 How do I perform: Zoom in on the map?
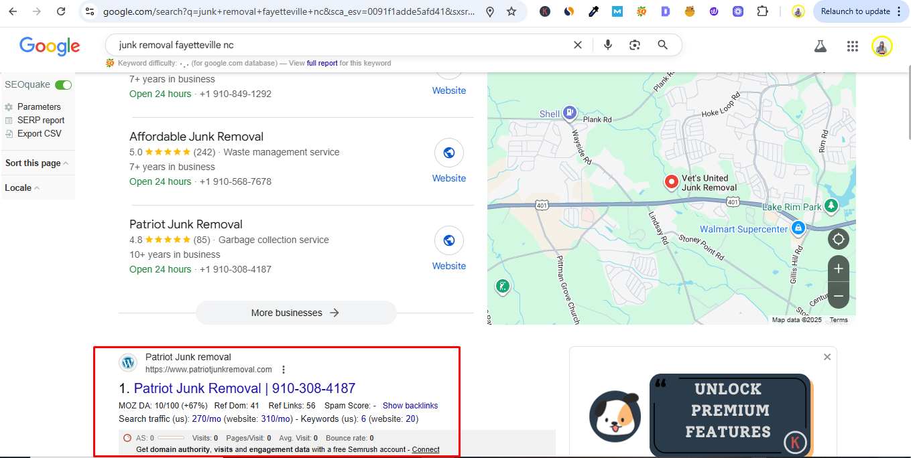tap(838, 269)
